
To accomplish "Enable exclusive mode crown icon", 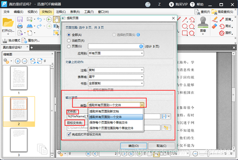I will [x=11, y=40].
